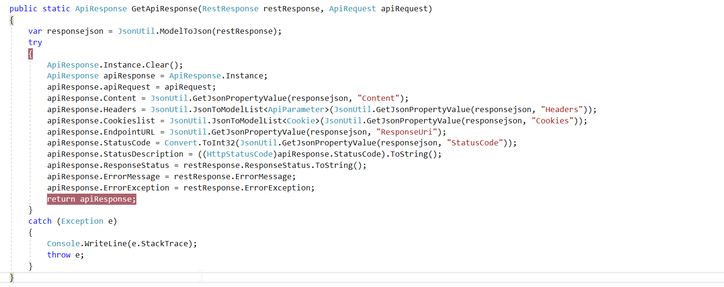Click the Exception type in the catch clause
This screenshot has height=287, width=724.
[82, 221]
